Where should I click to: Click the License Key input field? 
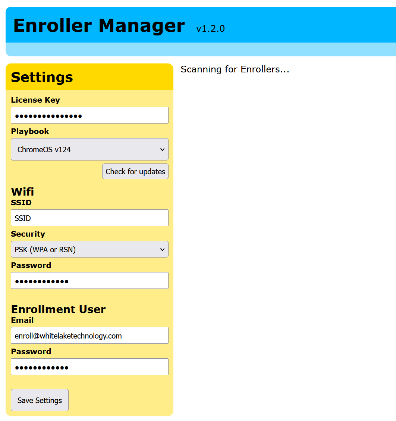point(89,115)
